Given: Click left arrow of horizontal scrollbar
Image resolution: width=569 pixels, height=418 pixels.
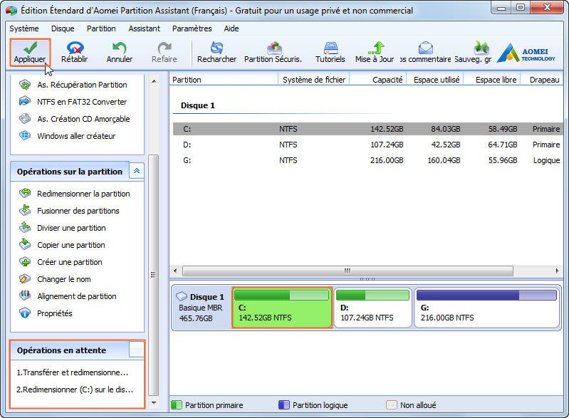Looking at the screenshot, I should [x=175, y=271].
